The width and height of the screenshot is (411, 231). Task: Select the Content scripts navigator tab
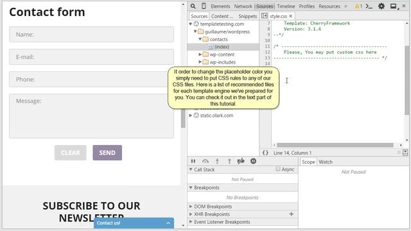222,16
